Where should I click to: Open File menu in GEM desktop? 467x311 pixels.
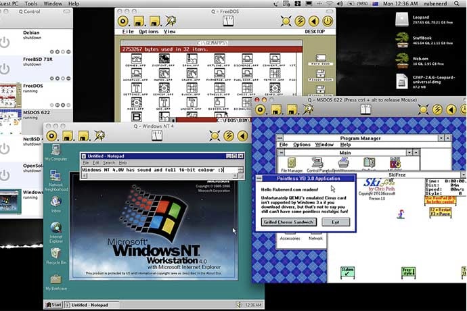coord(128,32)
